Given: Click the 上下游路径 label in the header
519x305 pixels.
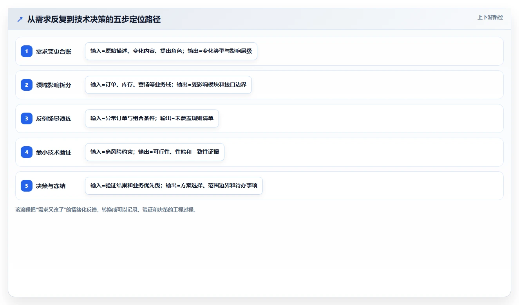Looking at the screenshot, I should tap(490, 17).
